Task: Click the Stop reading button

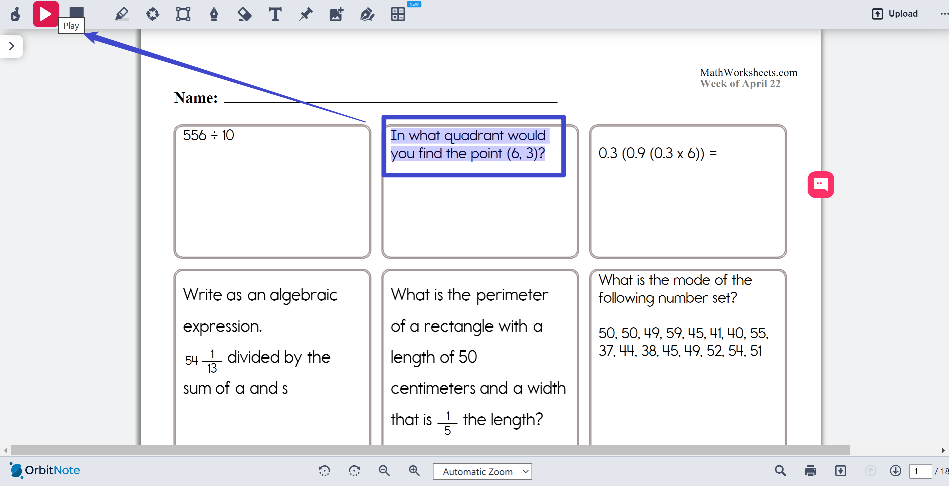Action: tap(77, 12)
